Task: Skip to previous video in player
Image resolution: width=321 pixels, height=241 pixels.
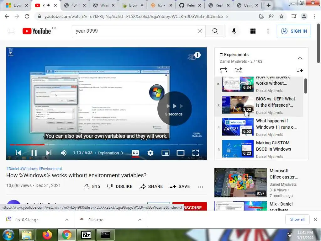Action: (x=18, y=153)
